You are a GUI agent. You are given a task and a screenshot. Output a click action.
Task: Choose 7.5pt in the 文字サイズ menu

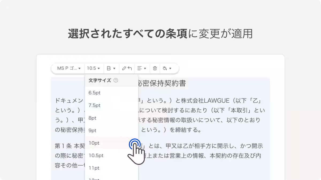(x=94, y=105)
